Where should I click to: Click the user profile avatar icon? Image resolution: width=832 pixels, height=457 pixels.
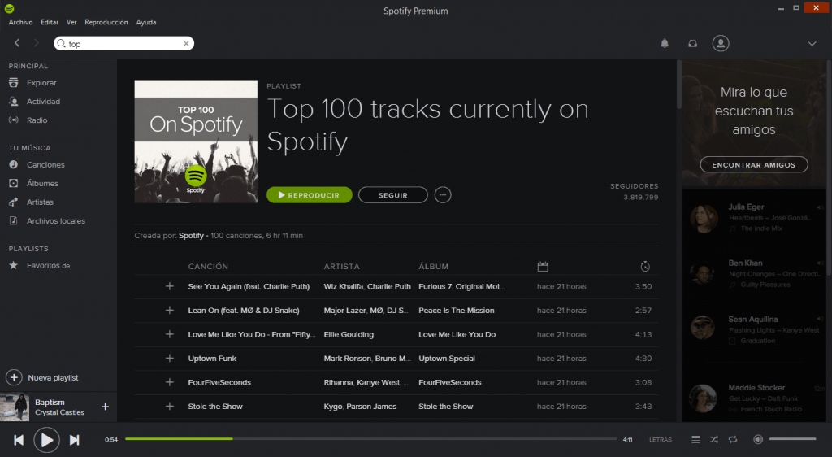tap(720, 43)
